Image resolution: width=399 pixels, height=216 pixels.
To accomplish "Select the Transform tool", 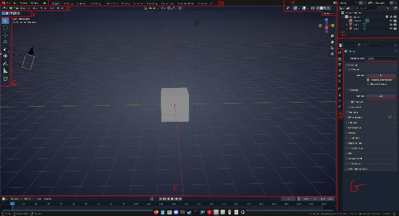I will point(5,56).
